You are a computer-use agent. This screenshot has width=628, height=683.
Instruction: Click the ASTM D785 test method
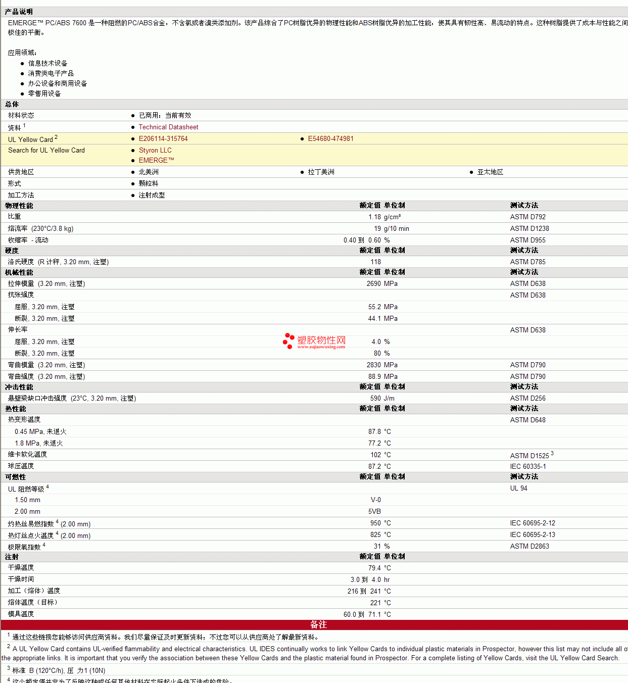(527, 262)
